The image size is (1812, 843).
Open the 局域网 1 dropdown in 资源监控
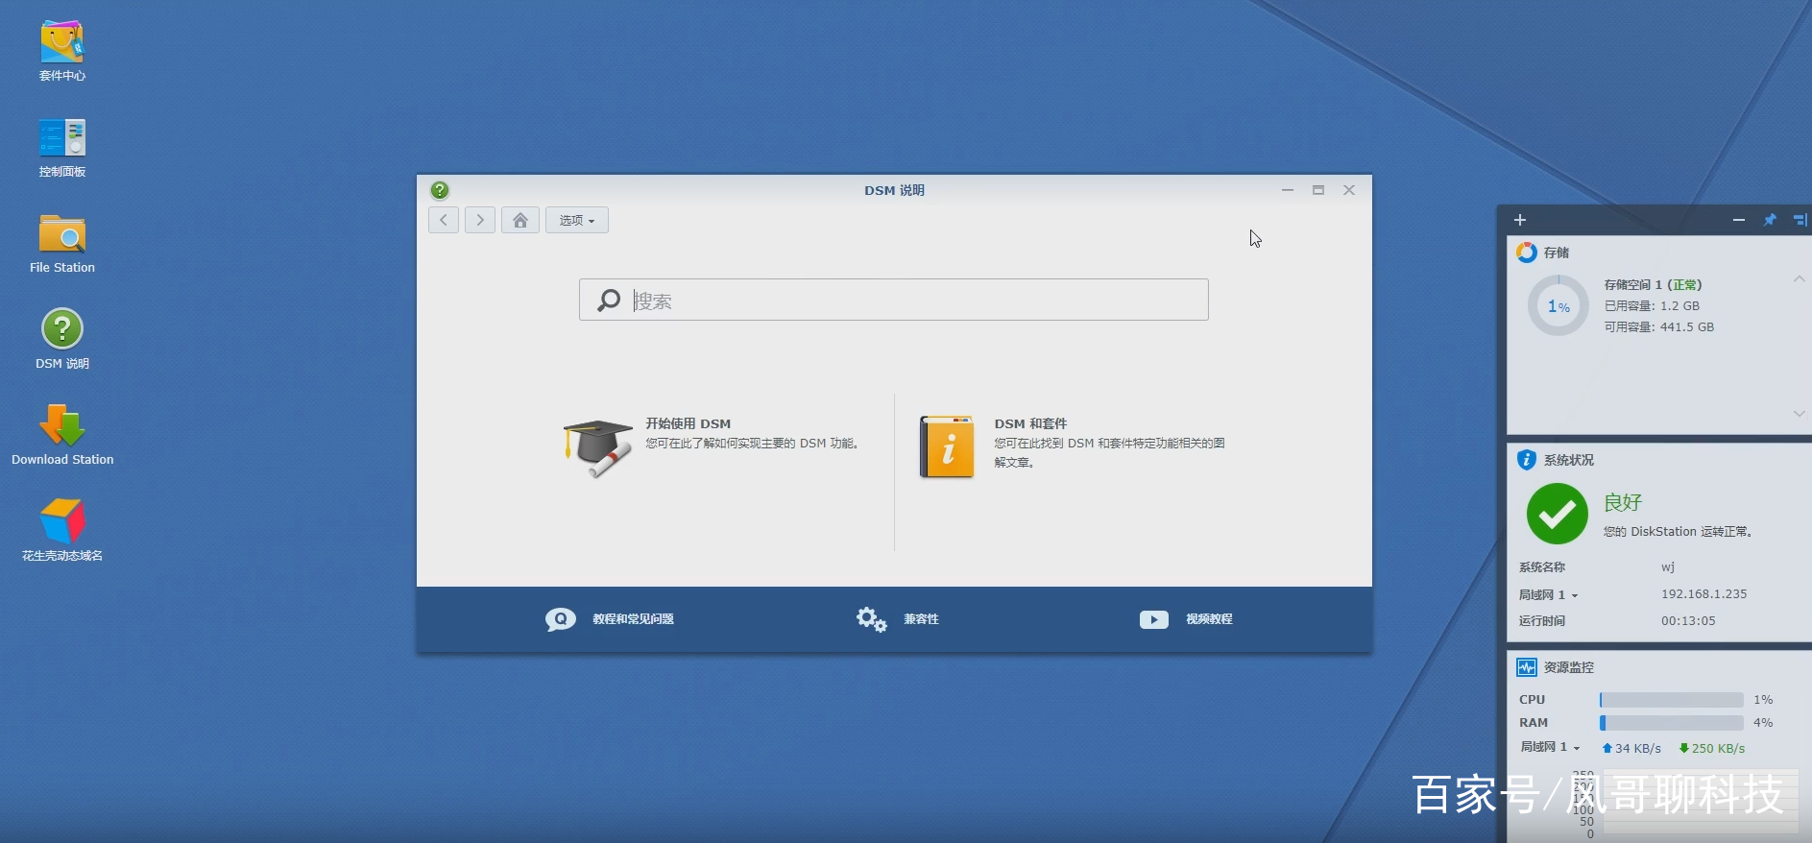[1550, 747]
